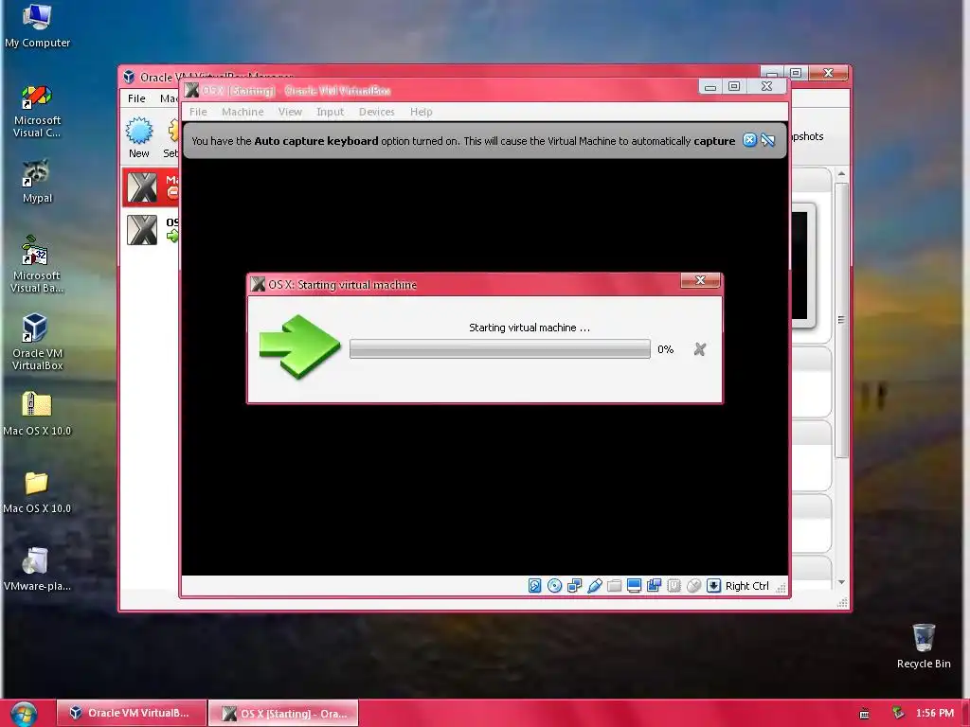Open the Recycle Bin
This screenshot has width=970, height=727.
pos(924,646)
